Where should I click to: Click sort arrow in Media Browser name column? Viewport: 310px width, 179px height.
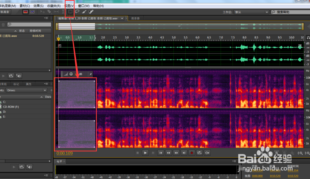42,97
